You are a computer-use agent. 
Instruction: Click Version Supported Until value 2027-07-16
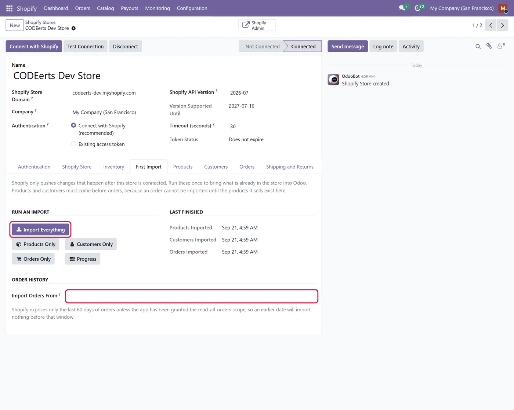pyautogui.click(x=242, y=106)
